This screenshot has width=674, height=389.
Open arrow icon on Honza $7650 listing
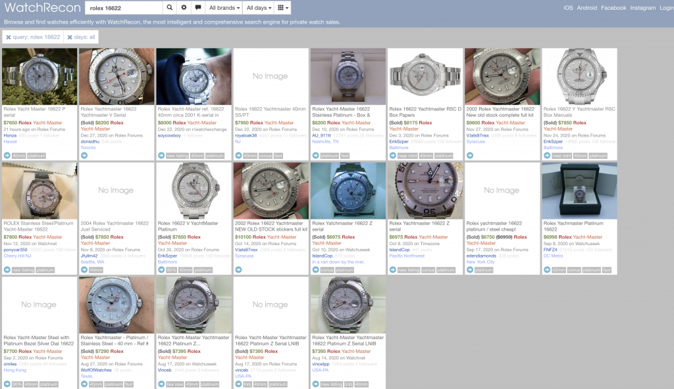click(7, 156)
